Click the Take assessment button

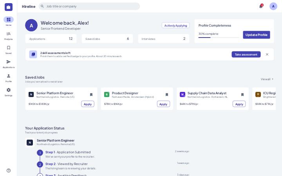tap(246, 54)
